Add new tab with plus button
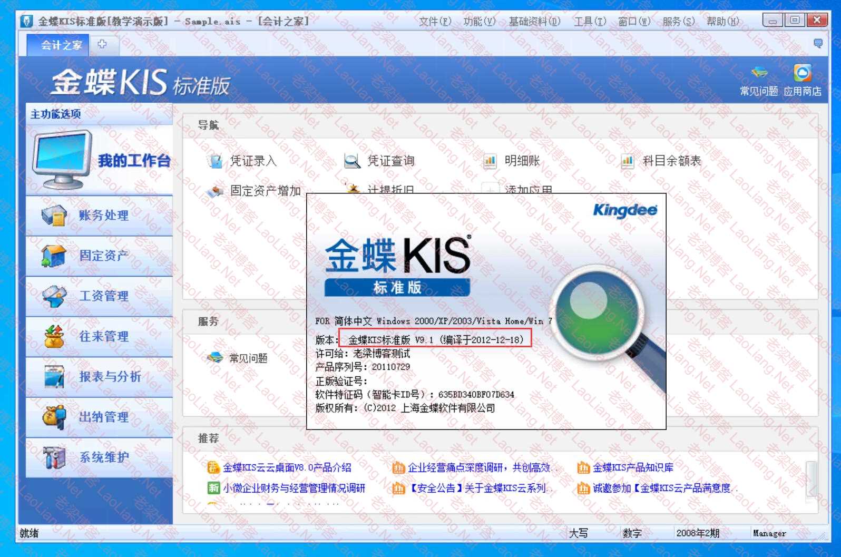This screenshot has width=841, height=557. 102,45
